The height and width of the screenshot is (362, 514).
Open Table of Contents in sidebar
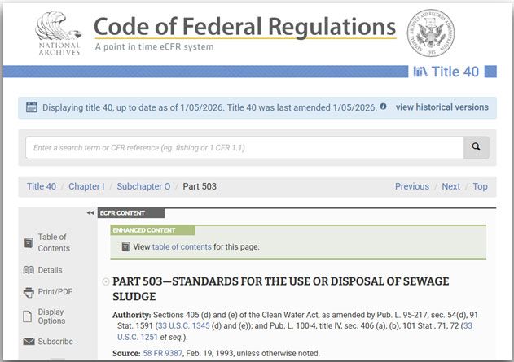(x=54, y=242)
